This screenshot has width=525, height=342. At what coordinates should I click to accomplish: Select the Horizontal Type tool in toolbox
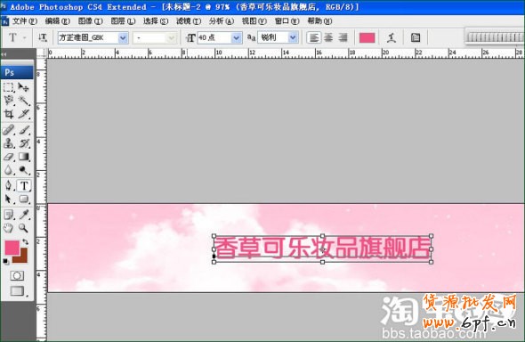(x=24, y=186)
